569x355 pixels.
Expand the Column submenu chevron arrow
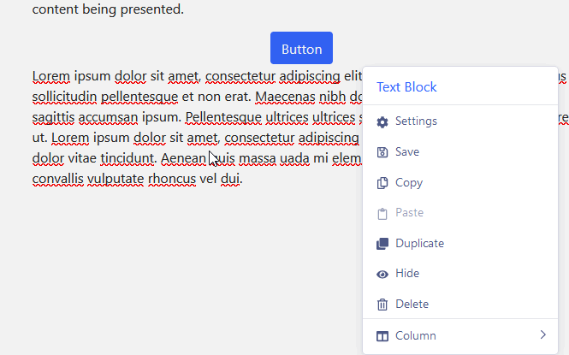[542, 335]
